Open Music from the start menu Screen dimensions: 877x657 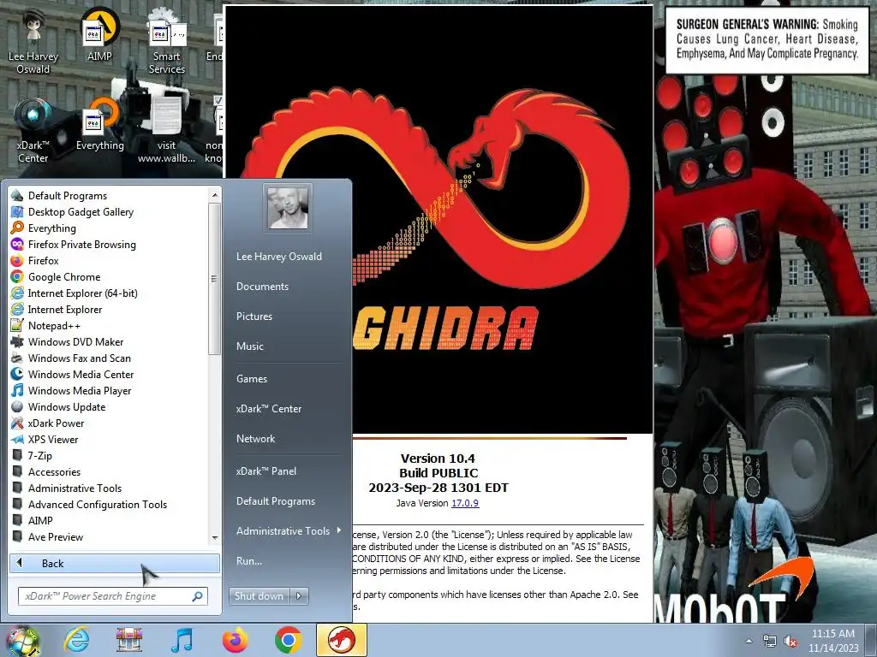coord(249,346)
